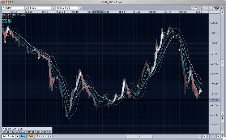Click the vertical scrollbar down arrow
The height and width of the screenshot is (140, 226).
tap(222, 114)
